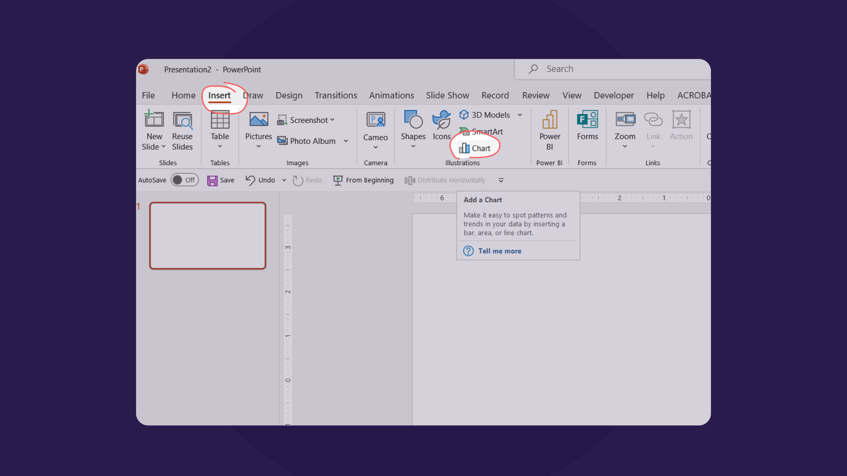Add an Action to the slide
This screenshot has width=847, height=476.
tap(681, 126)
